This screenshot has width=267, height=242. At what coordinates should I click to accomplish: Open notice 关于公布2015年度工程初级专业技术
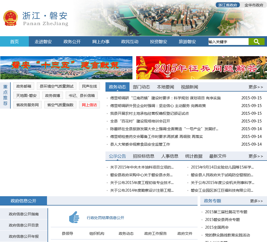pos(142,183)
